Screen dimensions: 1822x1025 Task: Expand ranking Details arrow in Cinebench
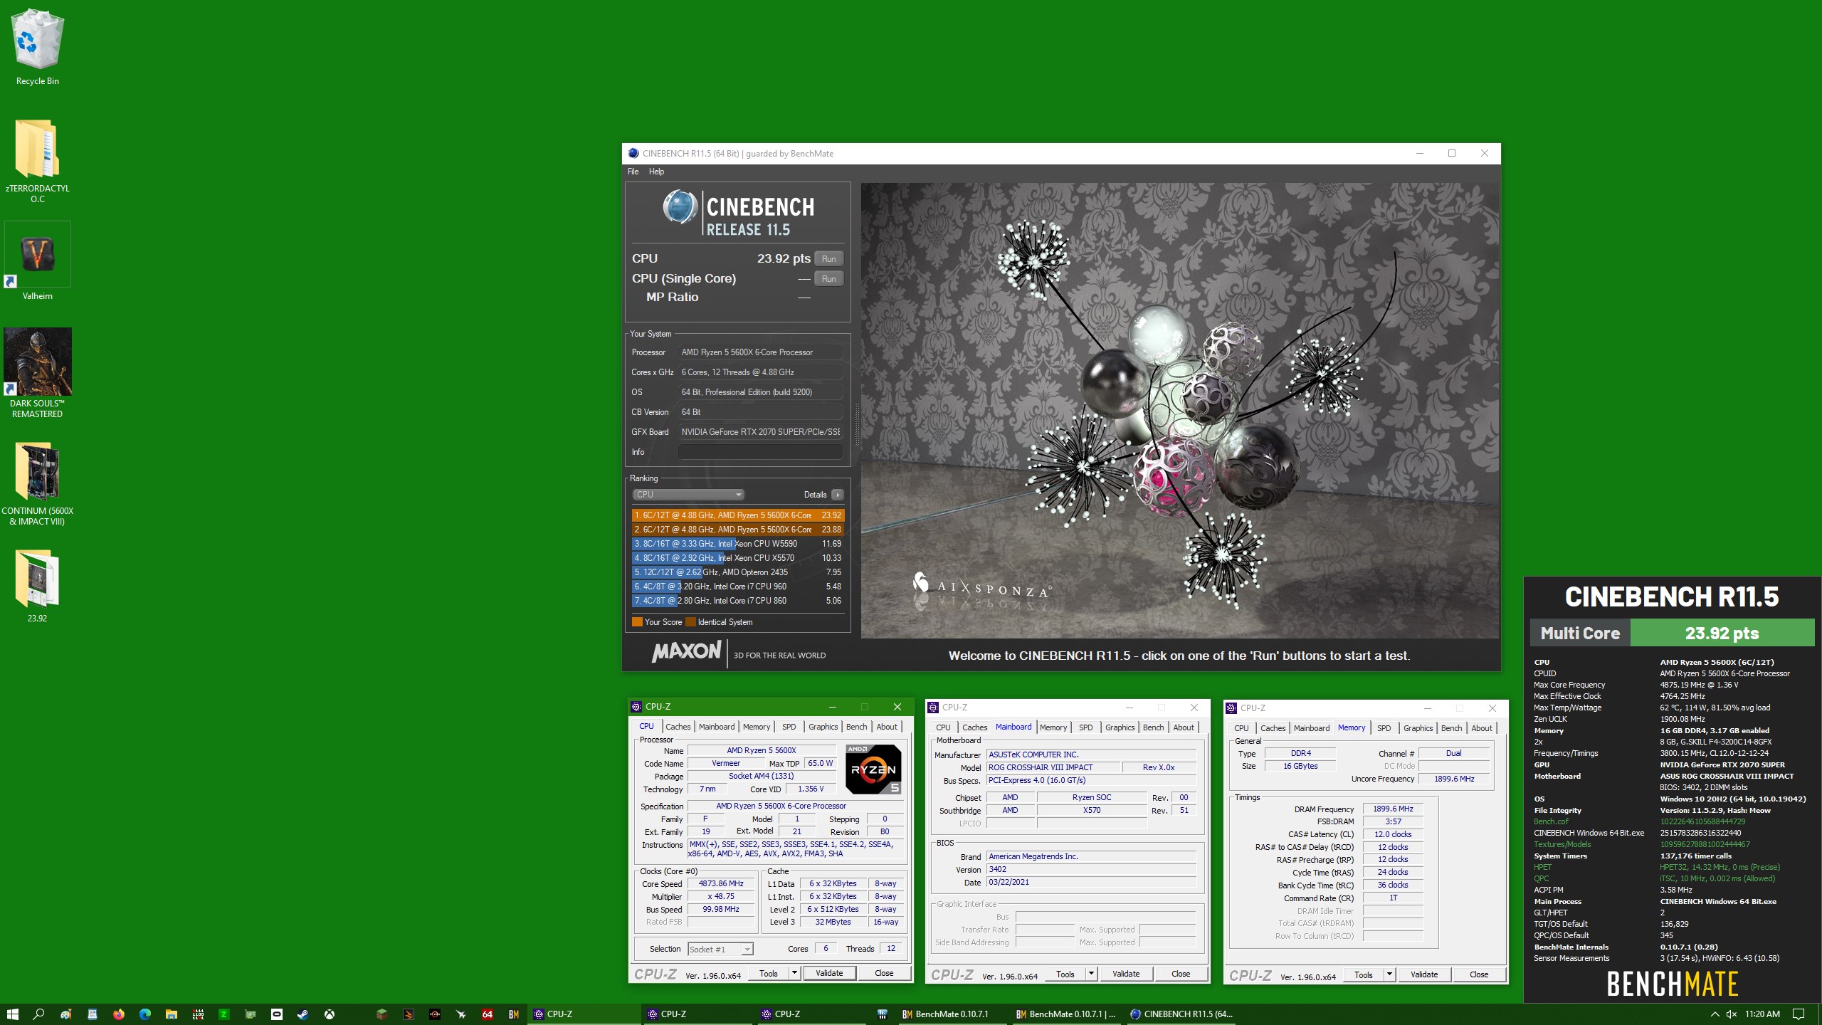coord(838,495)
